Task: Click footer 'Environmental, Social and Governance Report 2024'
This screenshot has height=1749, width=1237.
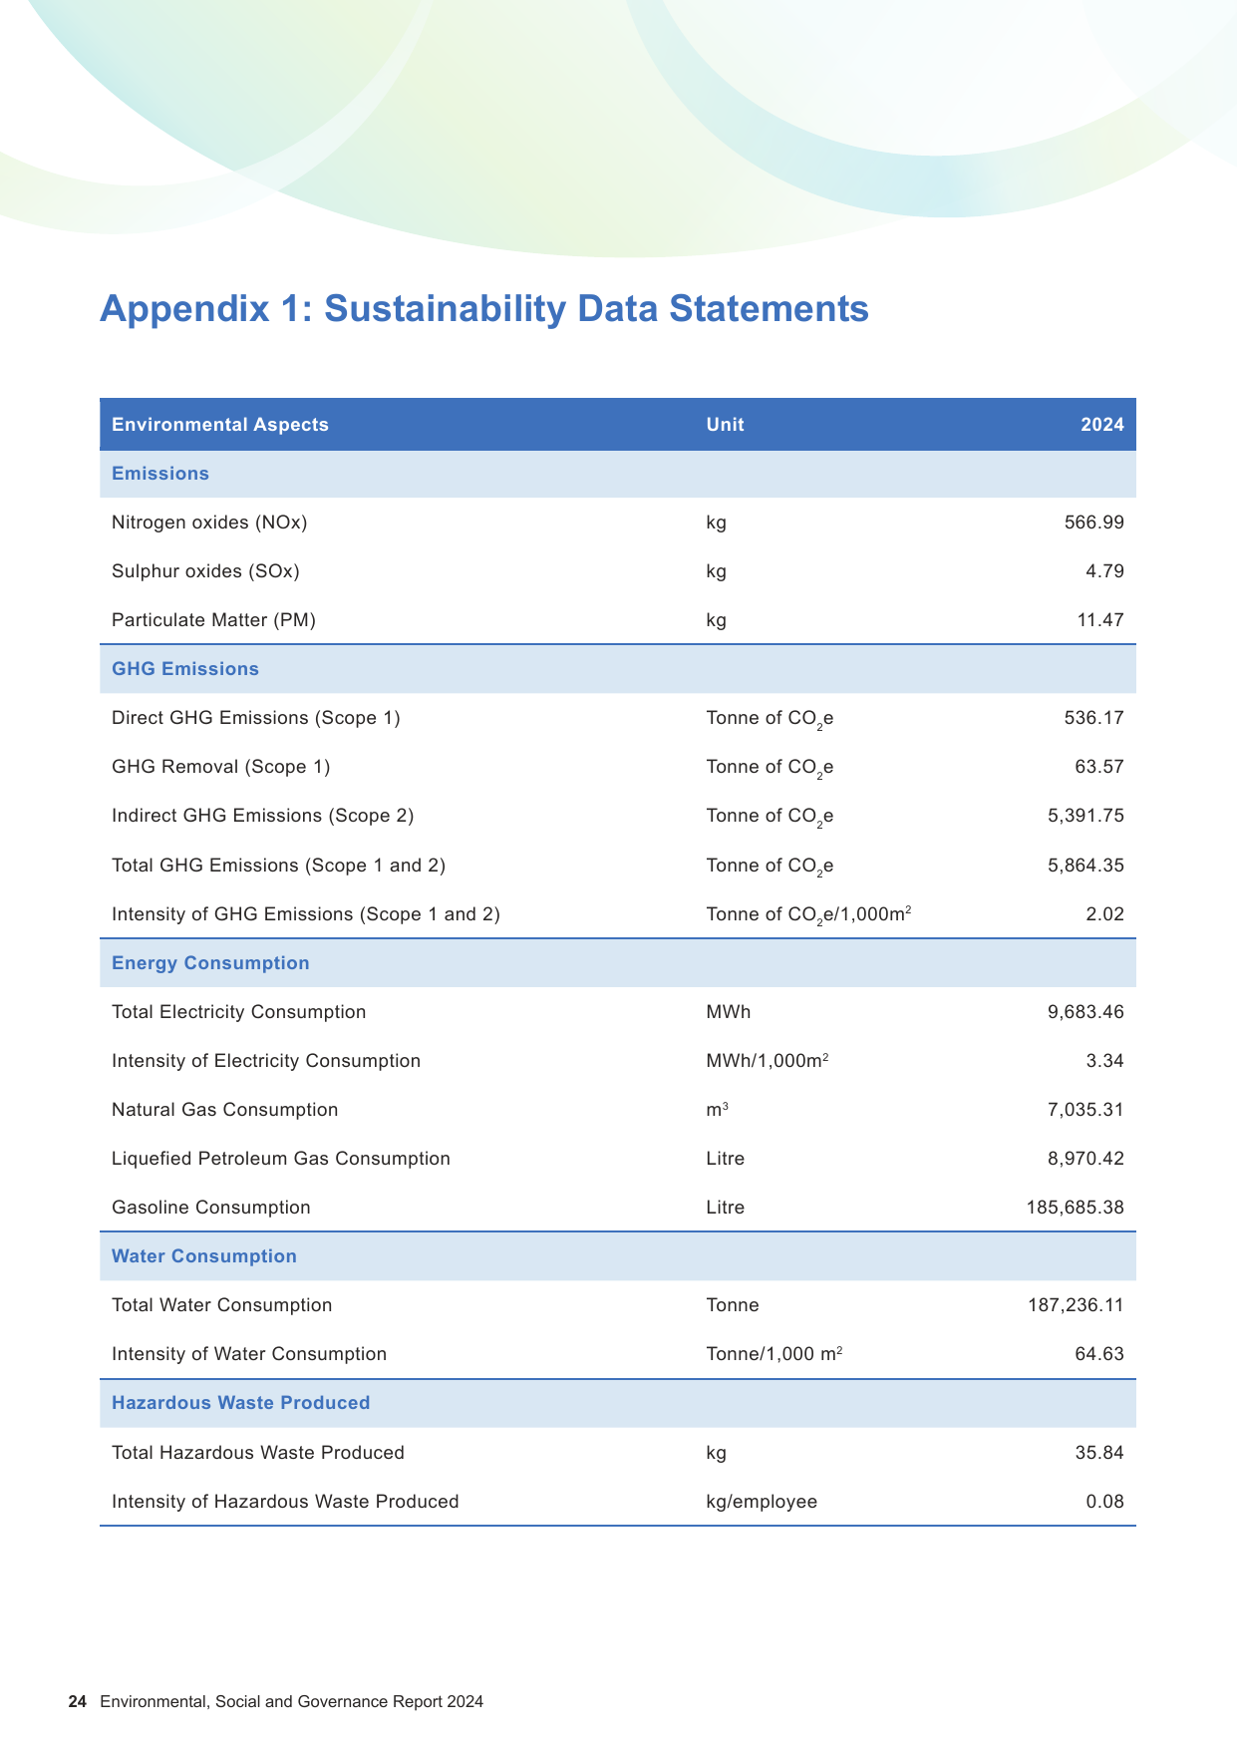Action: pos(292,1702)
